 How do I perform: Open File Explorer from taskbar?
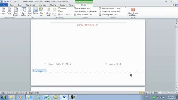tap(12, 97)
